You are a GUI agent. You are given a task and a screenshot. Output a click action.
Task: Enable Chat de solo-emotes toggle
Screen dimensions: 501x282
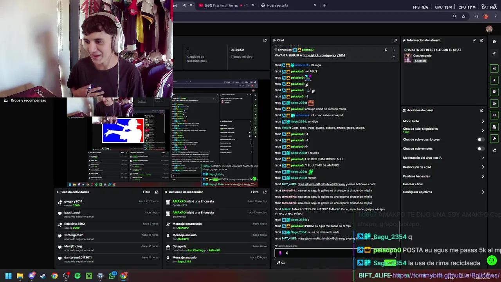[x=481, y=149]
